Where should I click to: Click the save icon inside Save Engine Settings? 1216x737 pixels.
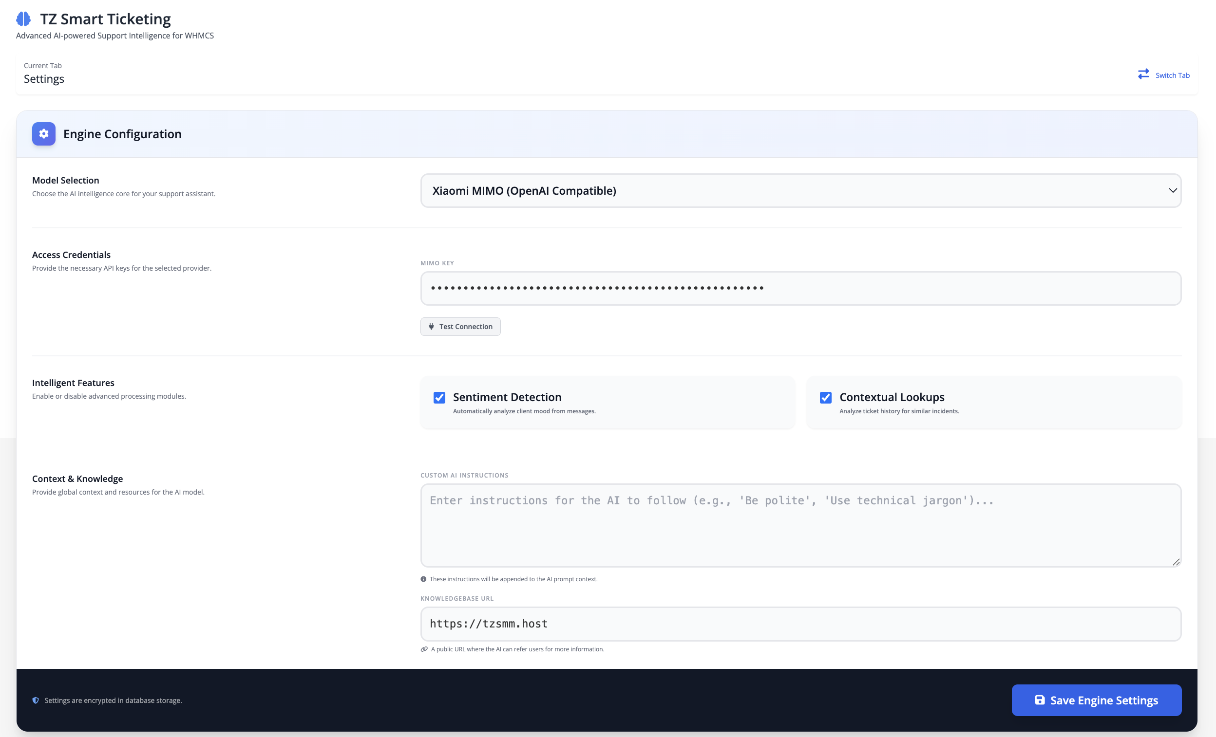click(x=1040, y=700)
